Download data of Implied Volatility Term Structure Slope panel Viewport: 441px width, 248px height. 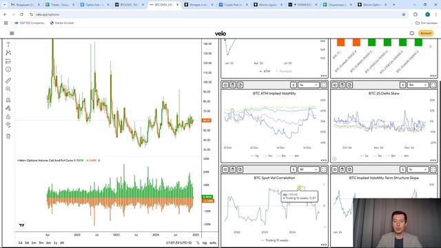(x=349, y=169)
